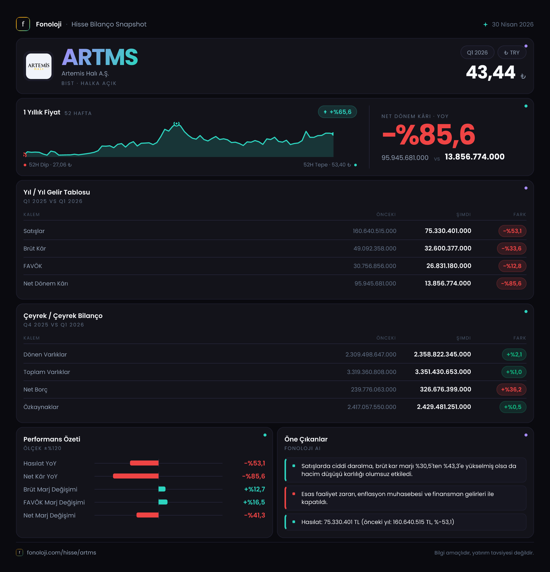550x572 pixels.
Task: Click the FAVÖK Marj Değişimi teal bar
Action: (163, 502)
